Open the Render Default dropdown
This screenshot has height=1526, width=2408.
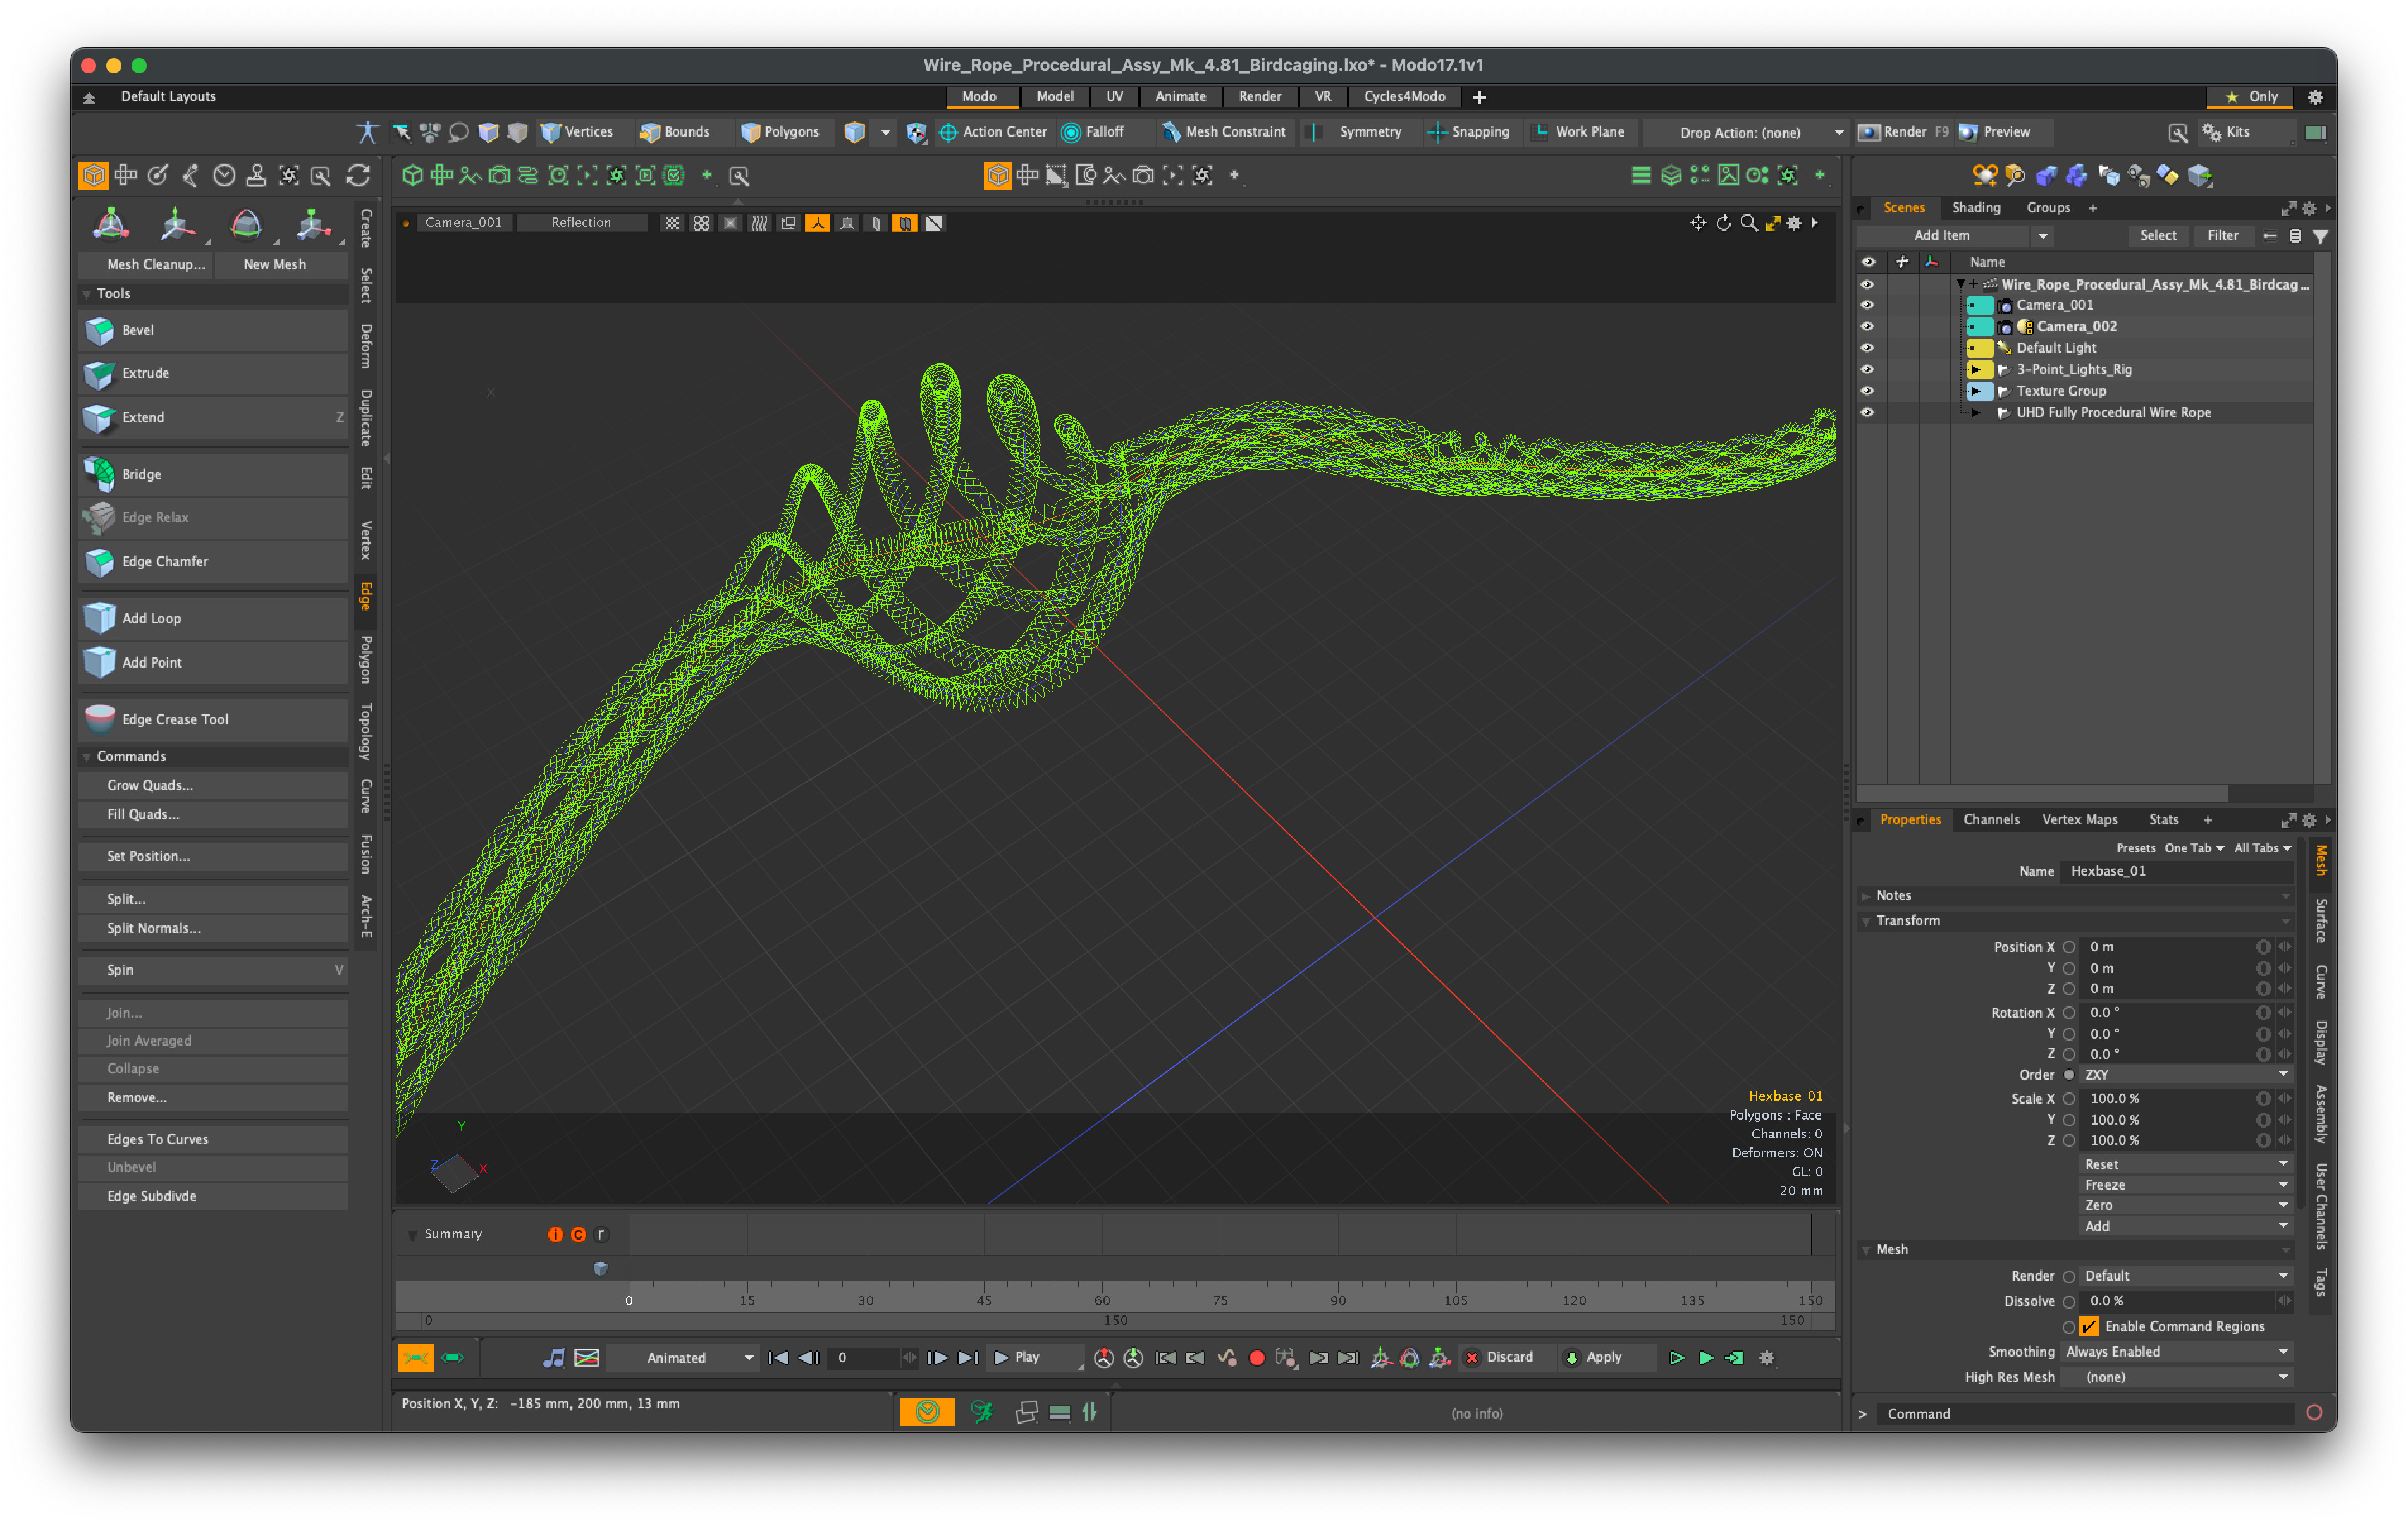click(2185, 1276)
